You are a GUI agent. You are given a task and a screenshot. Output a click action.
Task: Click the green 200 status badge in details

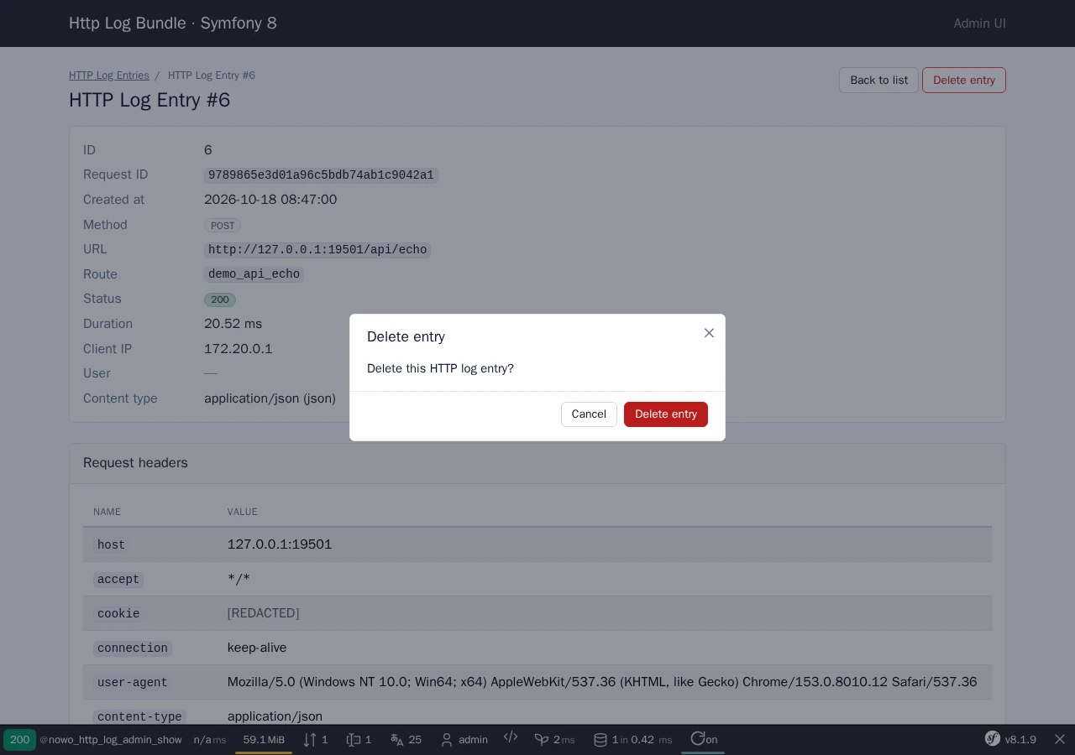pos(220,299)
